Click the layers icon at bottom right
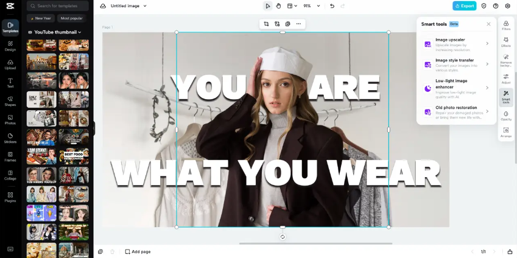Viewport: 517px width, 258px height. pos(510,252)
